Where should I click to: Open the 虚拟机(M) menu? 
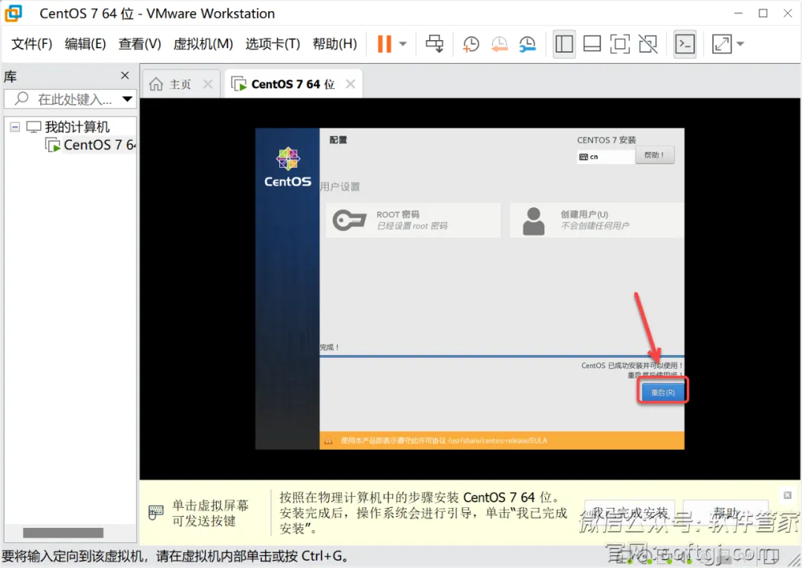point(203,44)
